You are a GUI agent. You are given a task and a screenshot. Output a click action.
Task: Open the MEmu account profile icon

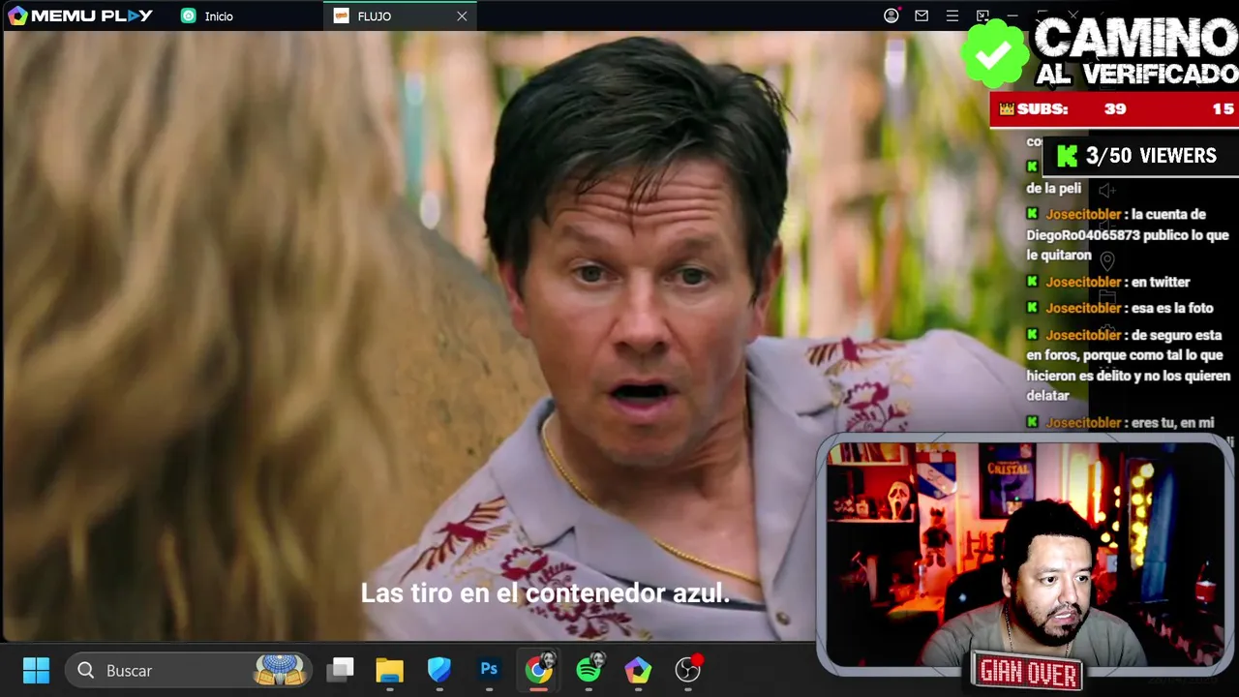[891, 15]
